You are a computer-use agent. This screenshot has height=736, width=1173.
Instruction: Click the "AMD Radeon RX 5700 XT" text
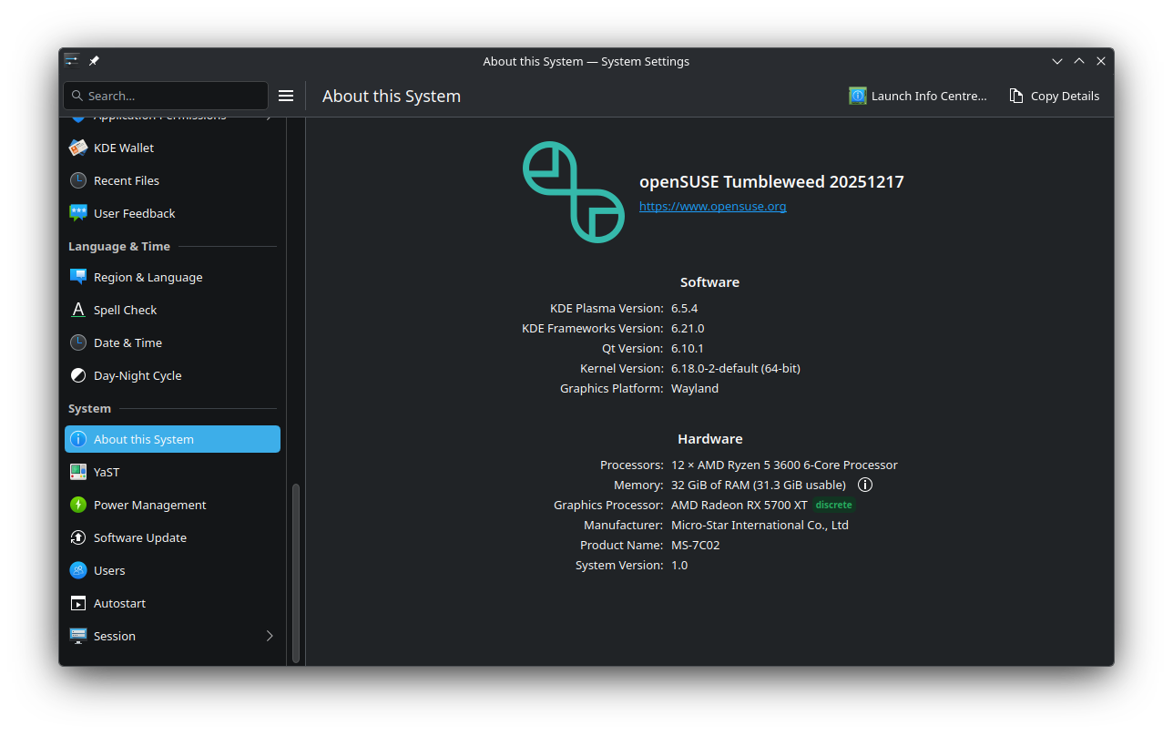(x=739, y=505)
